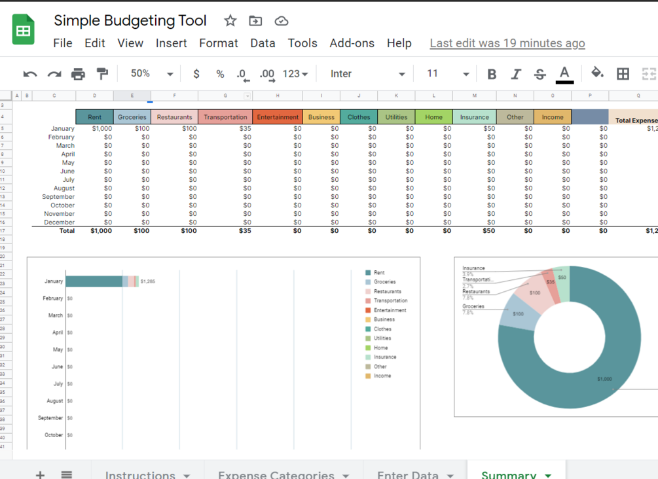The width and height of the screenshot is (658, 479).
Task: Open the File menu
Action: (x=63, y=43)
